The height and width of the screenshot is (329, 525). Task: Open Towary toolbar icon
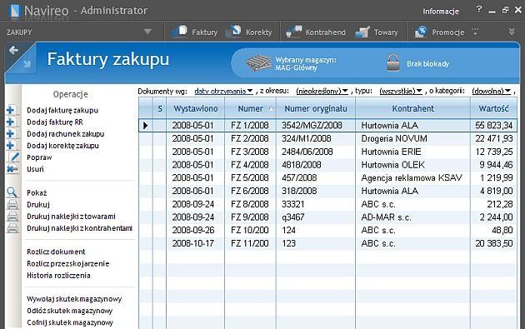(x=362, y=32)
